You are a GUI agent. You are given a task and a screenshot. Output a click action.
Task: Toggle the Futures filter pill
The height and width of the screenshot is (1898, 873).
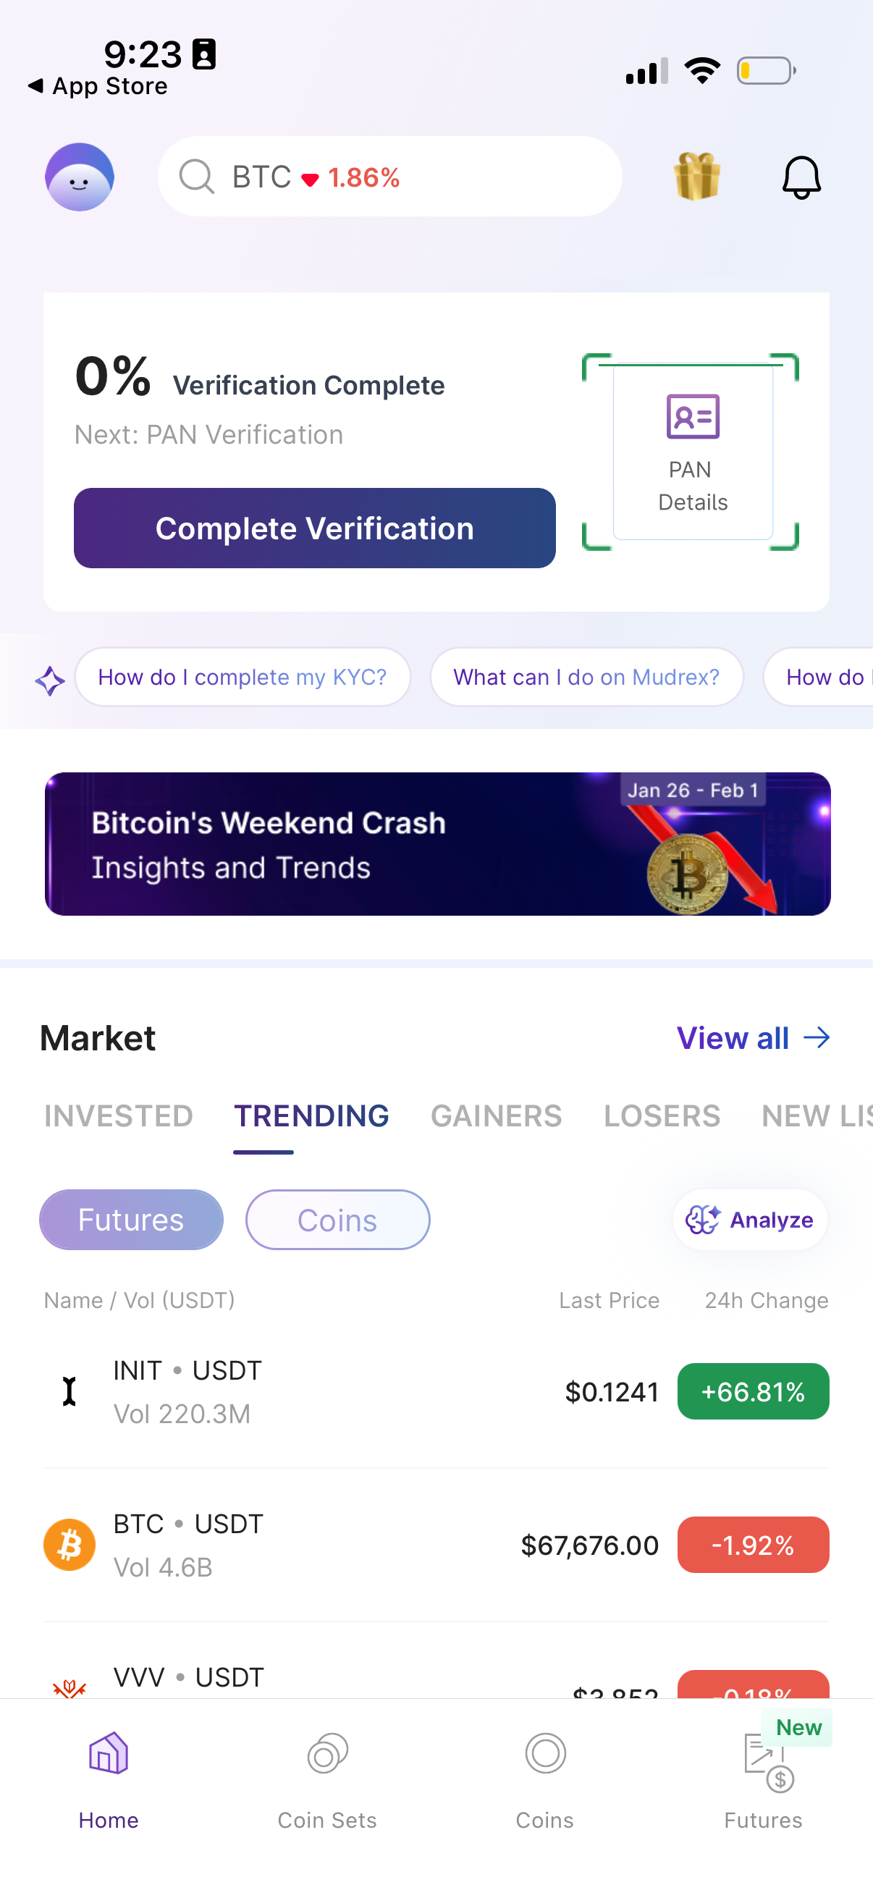131,1220
